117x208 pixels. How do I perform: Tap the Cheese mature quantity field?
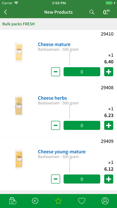click(x=82, y=72)
